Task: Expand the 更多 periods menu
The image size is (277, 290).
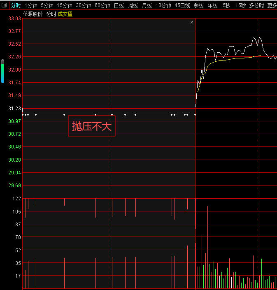Action: click(272, 5)
